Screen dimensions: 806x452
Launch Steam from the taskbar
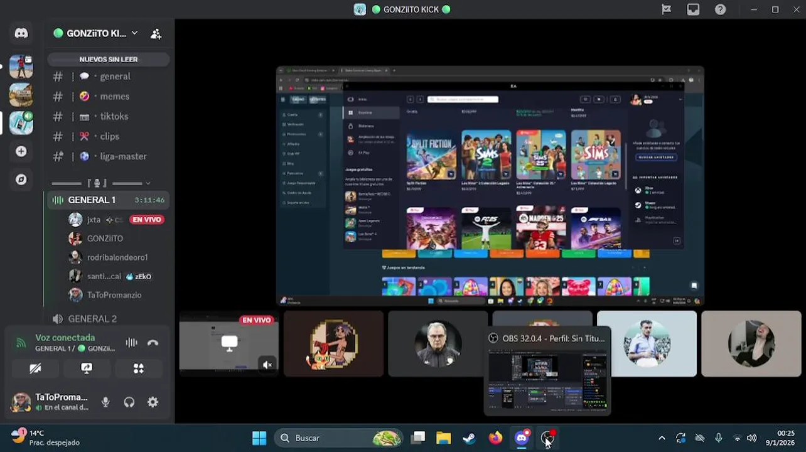point(469,438)
